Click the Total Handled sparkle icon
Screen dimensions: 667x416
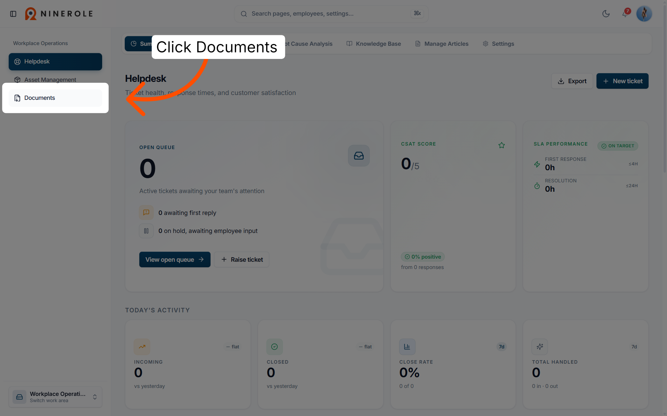coord(540,347)
